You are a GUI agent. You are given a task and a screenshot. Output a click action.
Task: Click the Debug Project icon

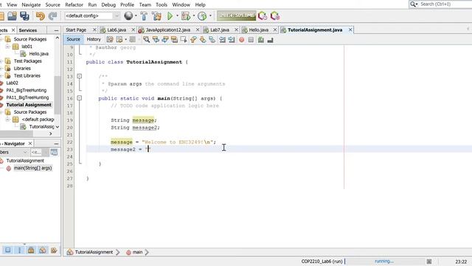pos(186,16)
